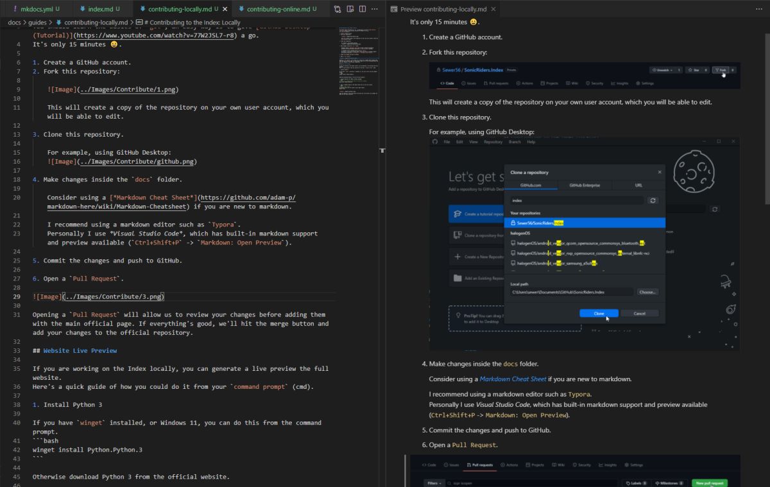Screen dimensions: 770x487
Task: Click the YouTube tutorial URL in the editor
Action: point(156,35)
